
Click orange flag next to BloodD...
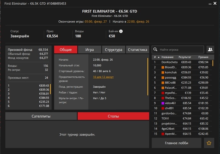(x=163, y=67)
